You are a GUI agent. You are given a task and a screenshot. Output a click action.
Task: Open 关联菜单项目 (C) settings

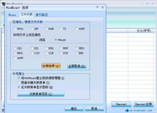[x=41, y=94]
